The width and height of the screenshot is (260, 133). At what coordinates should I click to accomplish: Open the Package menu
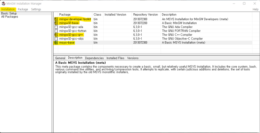click(23, 9)
